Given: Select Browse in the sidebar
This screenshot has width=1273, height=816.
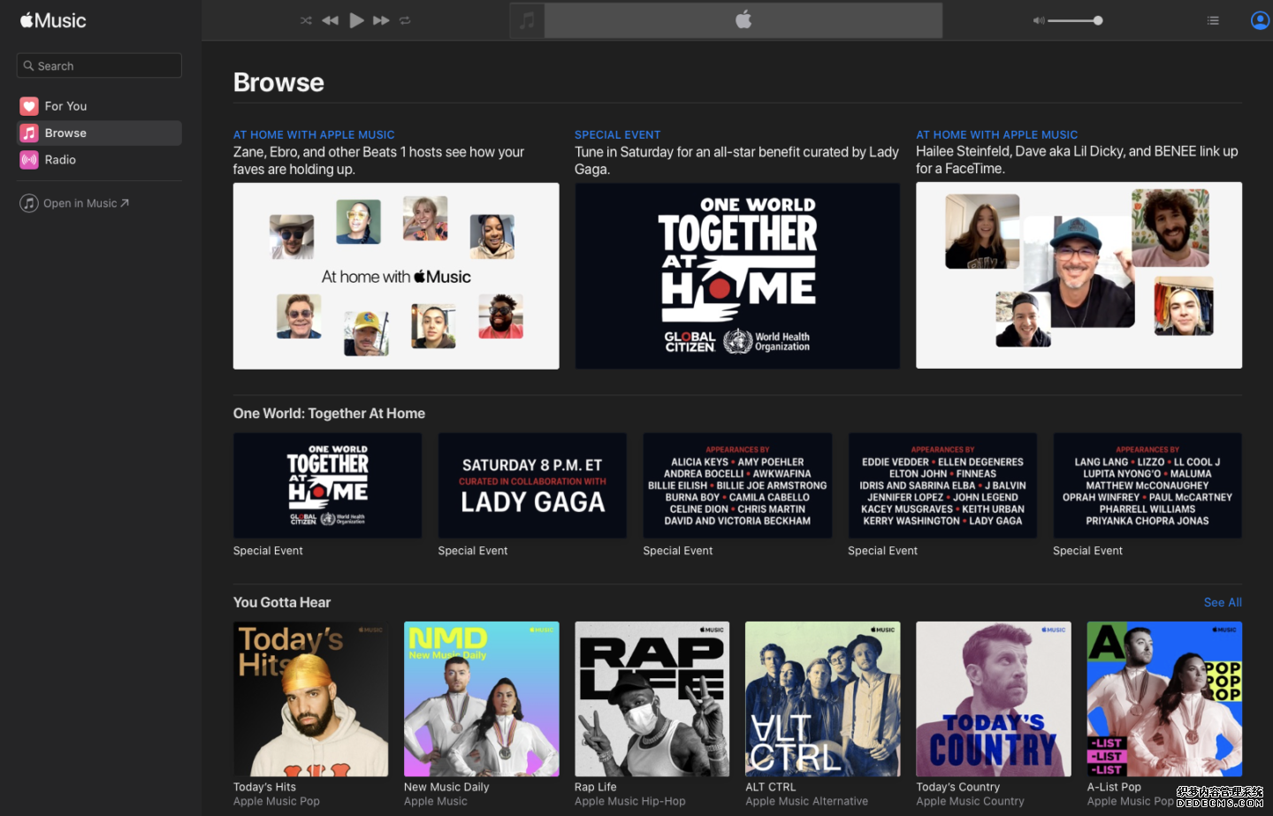Looking at the screenshot, I should [99, 133].
